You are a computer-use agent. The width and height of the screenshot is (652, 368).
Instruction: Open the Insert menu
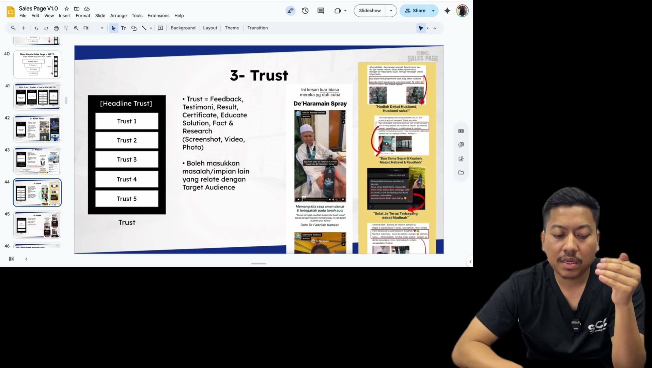65,16
